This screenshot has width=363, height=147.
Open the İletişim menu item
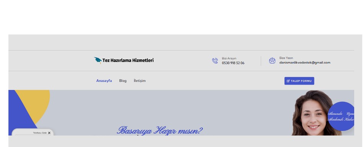[140, 80]
